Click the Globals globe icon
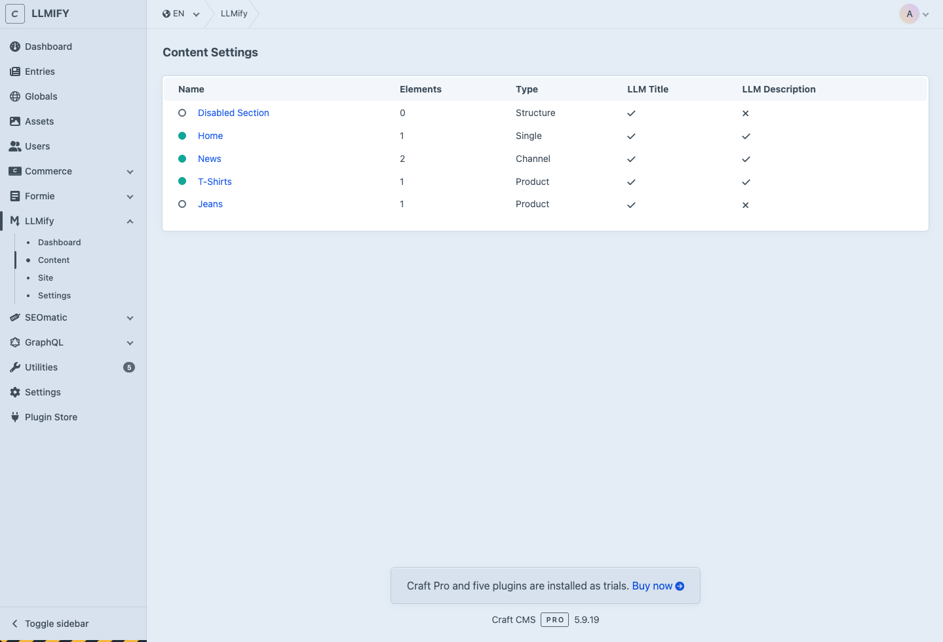The width and height of the screenshot is (943, 642). point(15,96)
